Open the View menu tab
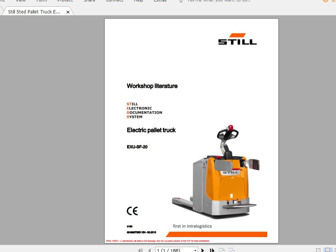 pyautogui.click(x=21, y=1)
